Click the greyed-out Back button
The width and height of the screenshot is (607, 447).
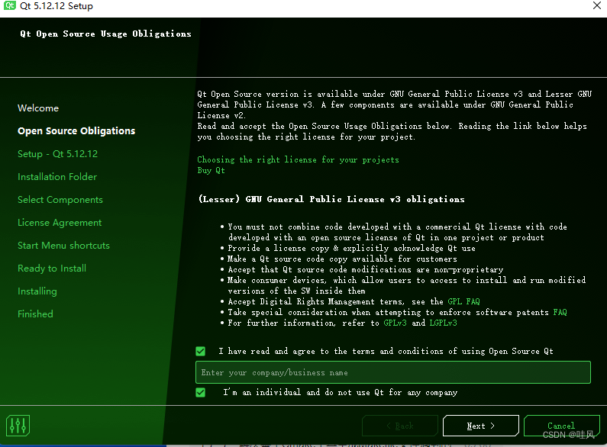coord(400,426)
